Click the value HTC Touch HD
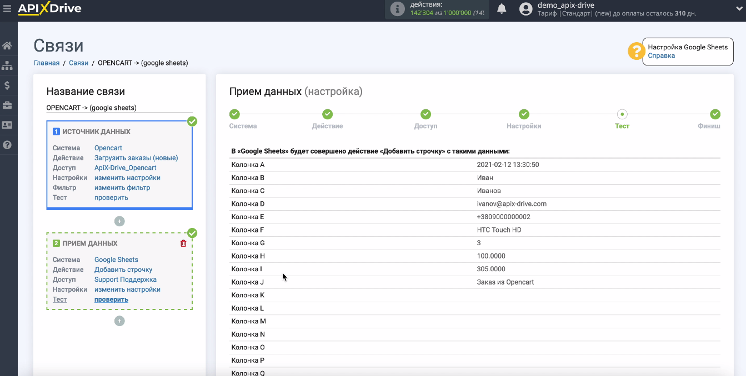Image resolution: width=746 pixels, height=376 pixels. [x=499, y=230]
